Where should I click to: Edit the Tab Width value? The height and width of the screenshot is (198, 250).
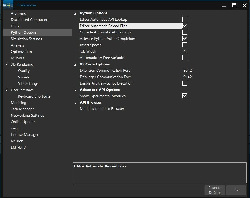tap(184, 51)
